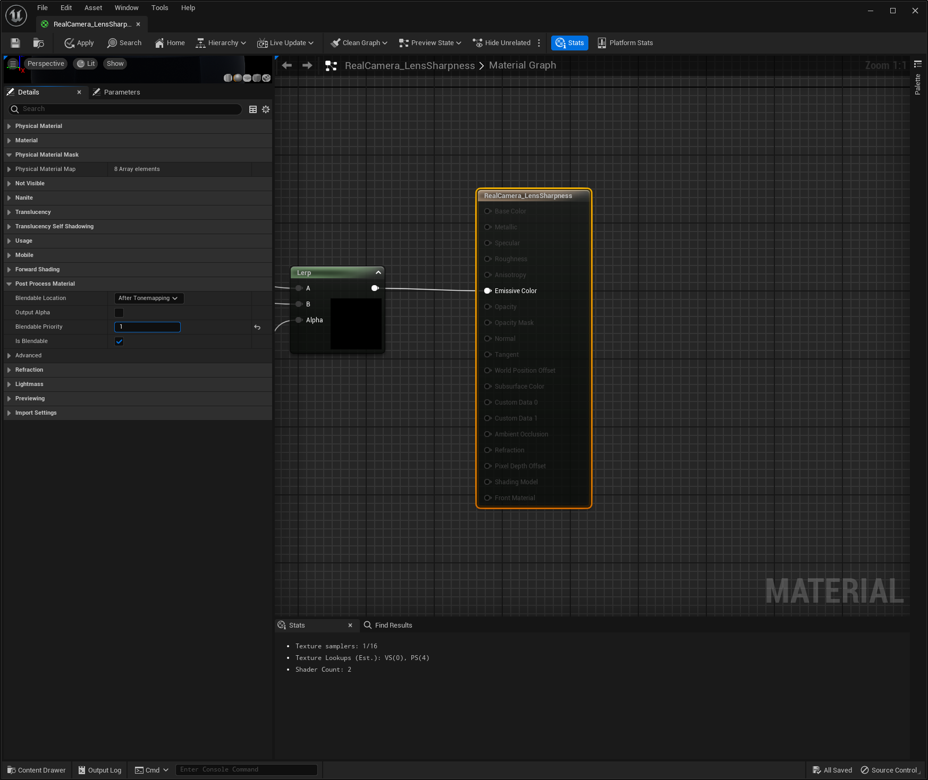The image size is (928, 780).
Task: Click the Lerp Alpha input pin
Action: pos(299,320)
